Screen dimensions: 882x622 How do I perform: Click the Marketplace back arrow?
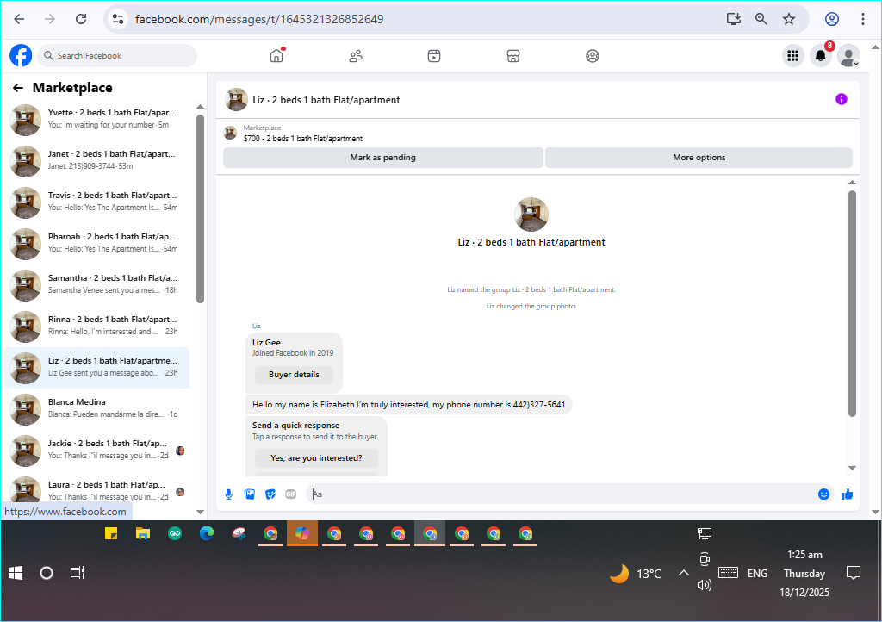[18, 88]
